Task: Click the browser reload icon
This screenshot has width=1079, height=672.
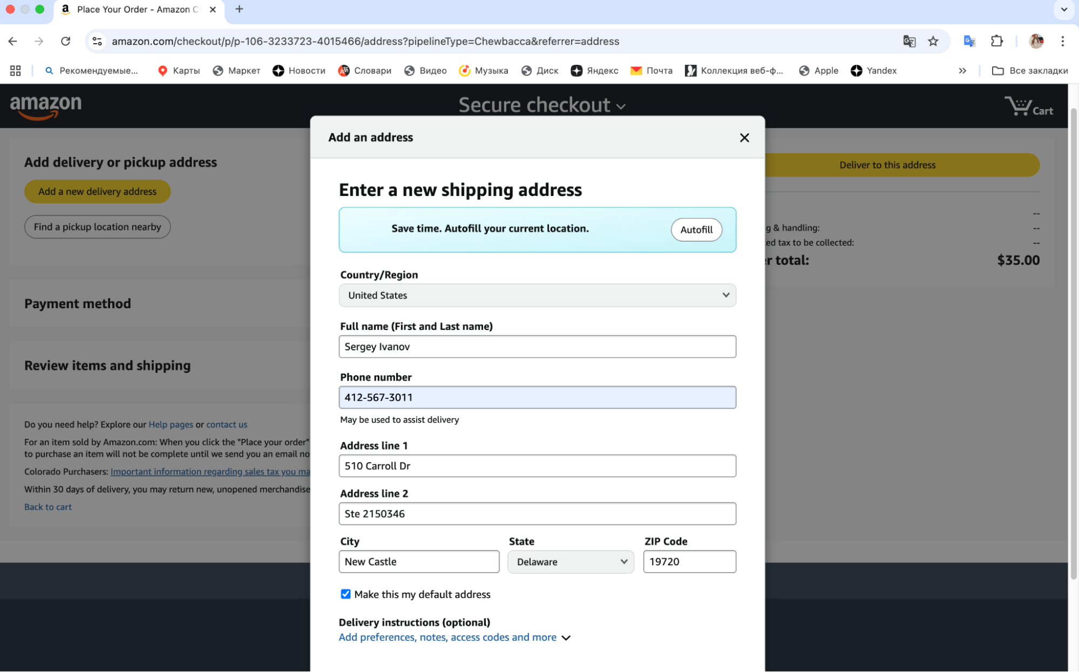Action: coord(65,41)
